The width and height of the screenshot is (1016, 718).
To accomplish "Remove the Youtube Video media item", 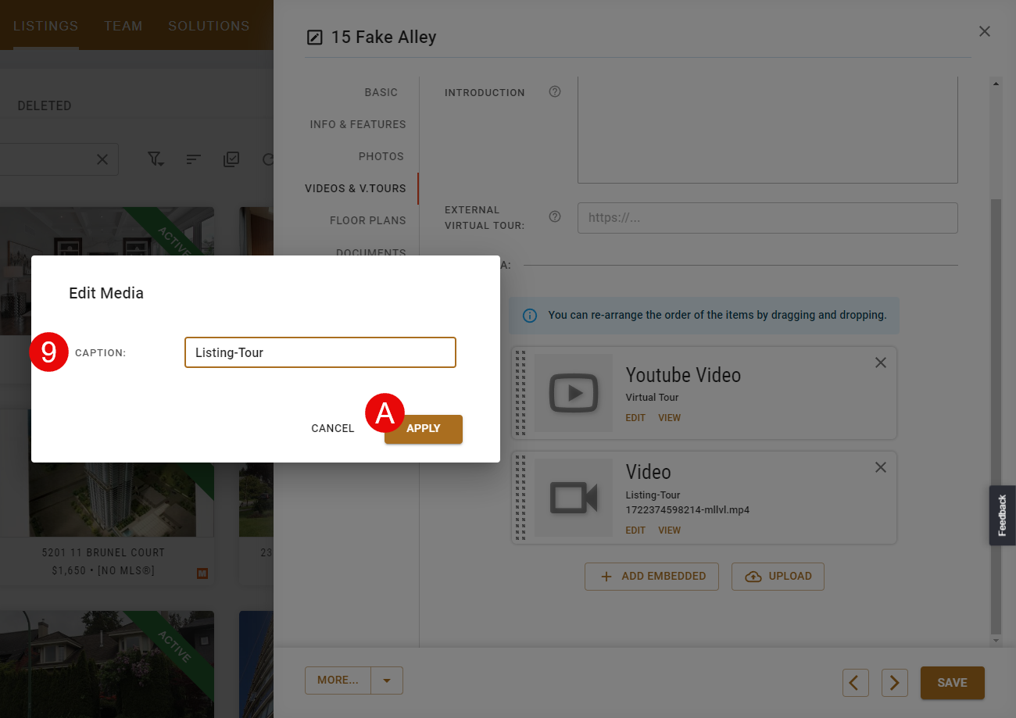I will pyautogui.click(x=881, y=363).
